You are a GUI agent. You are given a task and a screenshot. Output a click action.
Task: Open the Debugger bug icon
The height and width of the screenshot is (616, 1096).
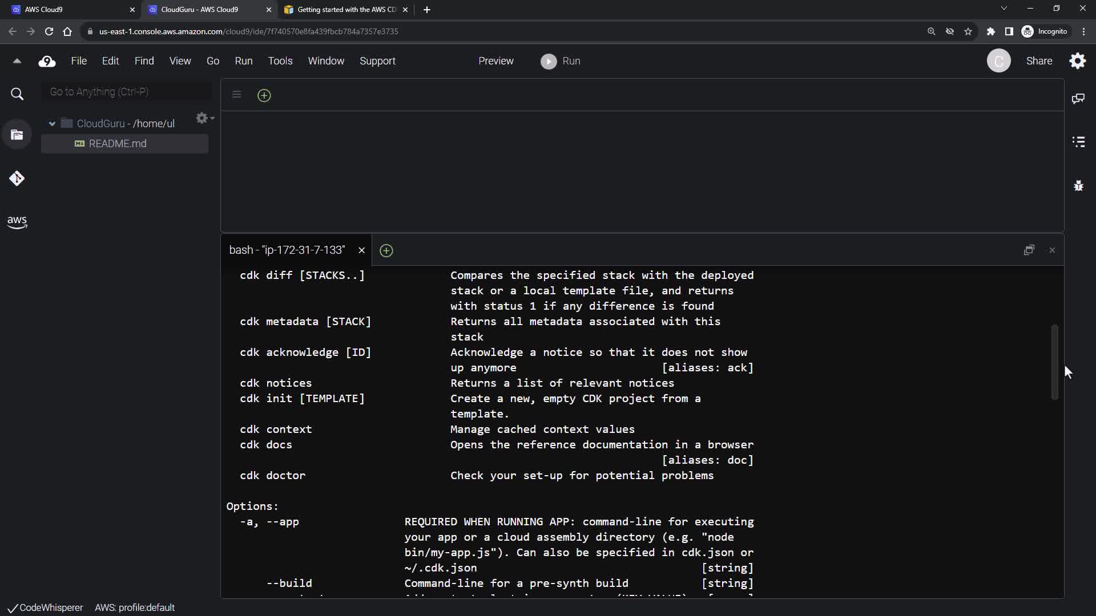1078,185
